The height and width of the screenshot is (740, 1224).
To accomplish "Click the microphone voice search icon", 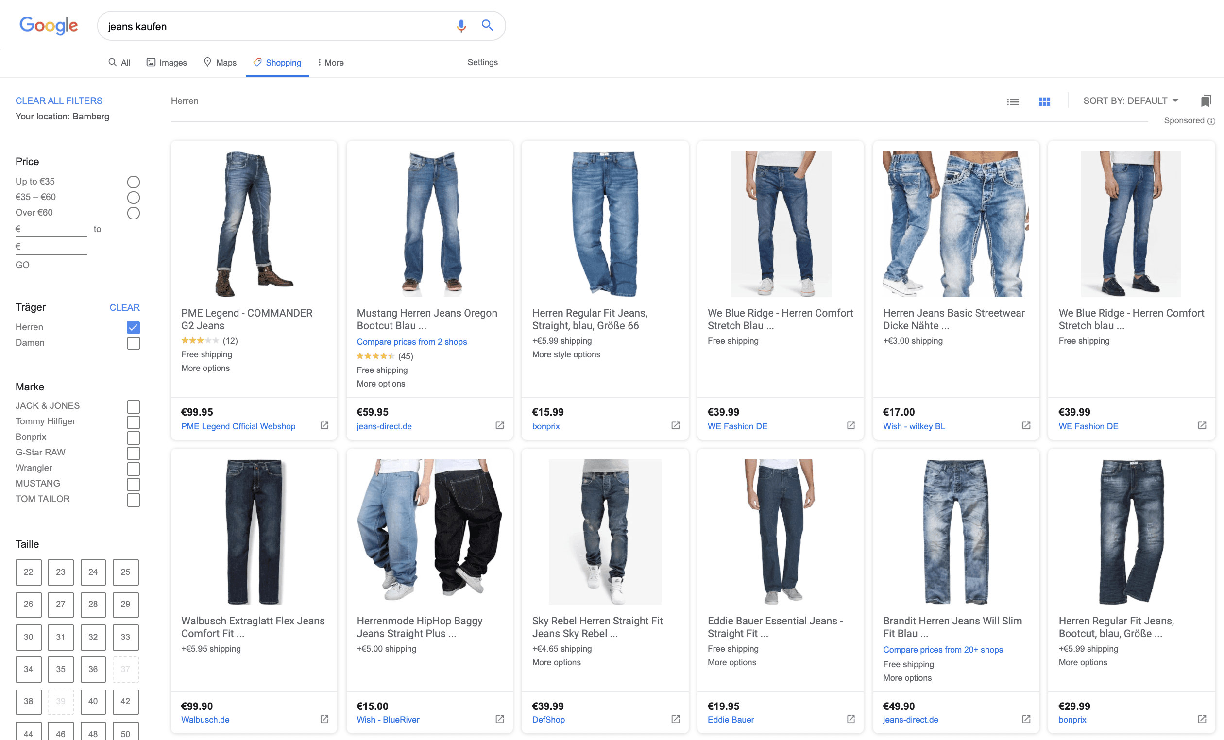I will (x=461, y=25).
